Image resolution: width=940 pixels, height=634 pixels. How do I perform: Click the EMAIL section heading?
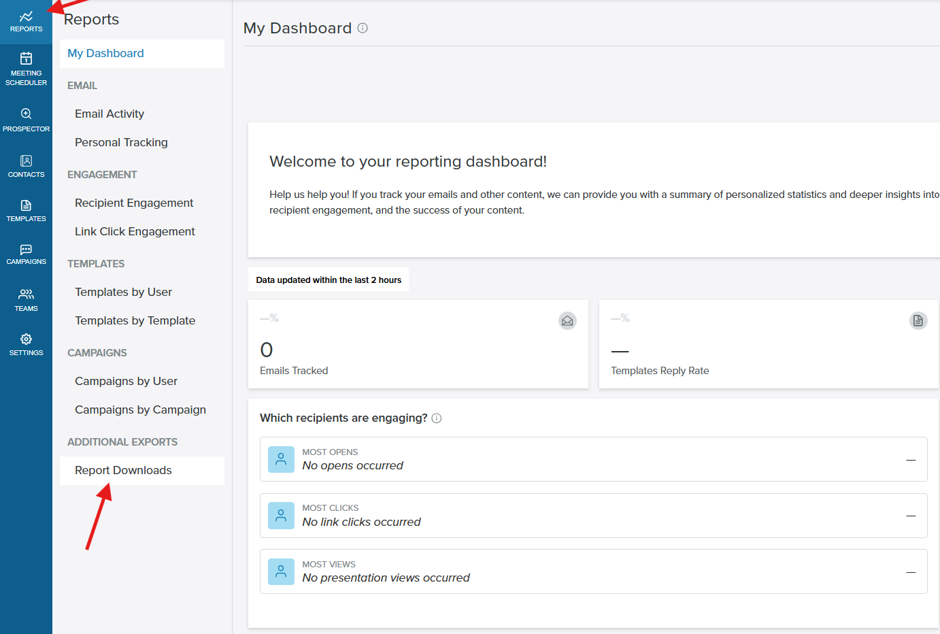(x=82, y=86)
